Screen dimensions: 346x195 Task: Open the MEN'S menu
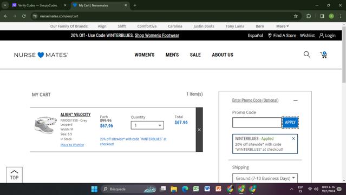tap(172, 55)
